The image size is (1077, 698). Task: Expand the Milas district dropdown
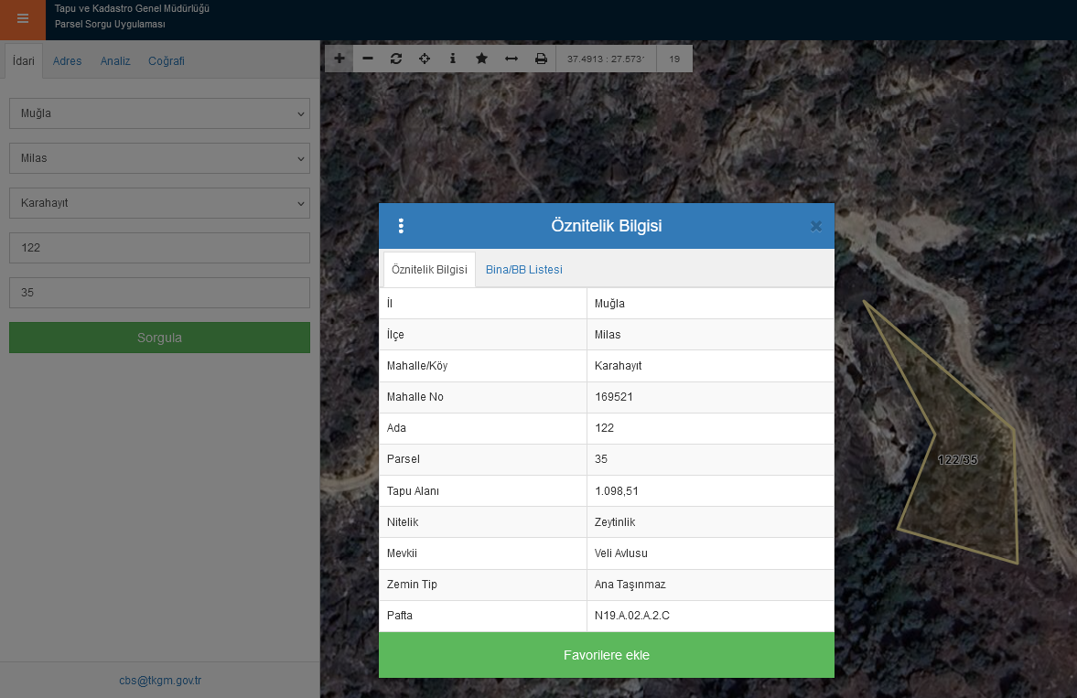click(159, 158)
